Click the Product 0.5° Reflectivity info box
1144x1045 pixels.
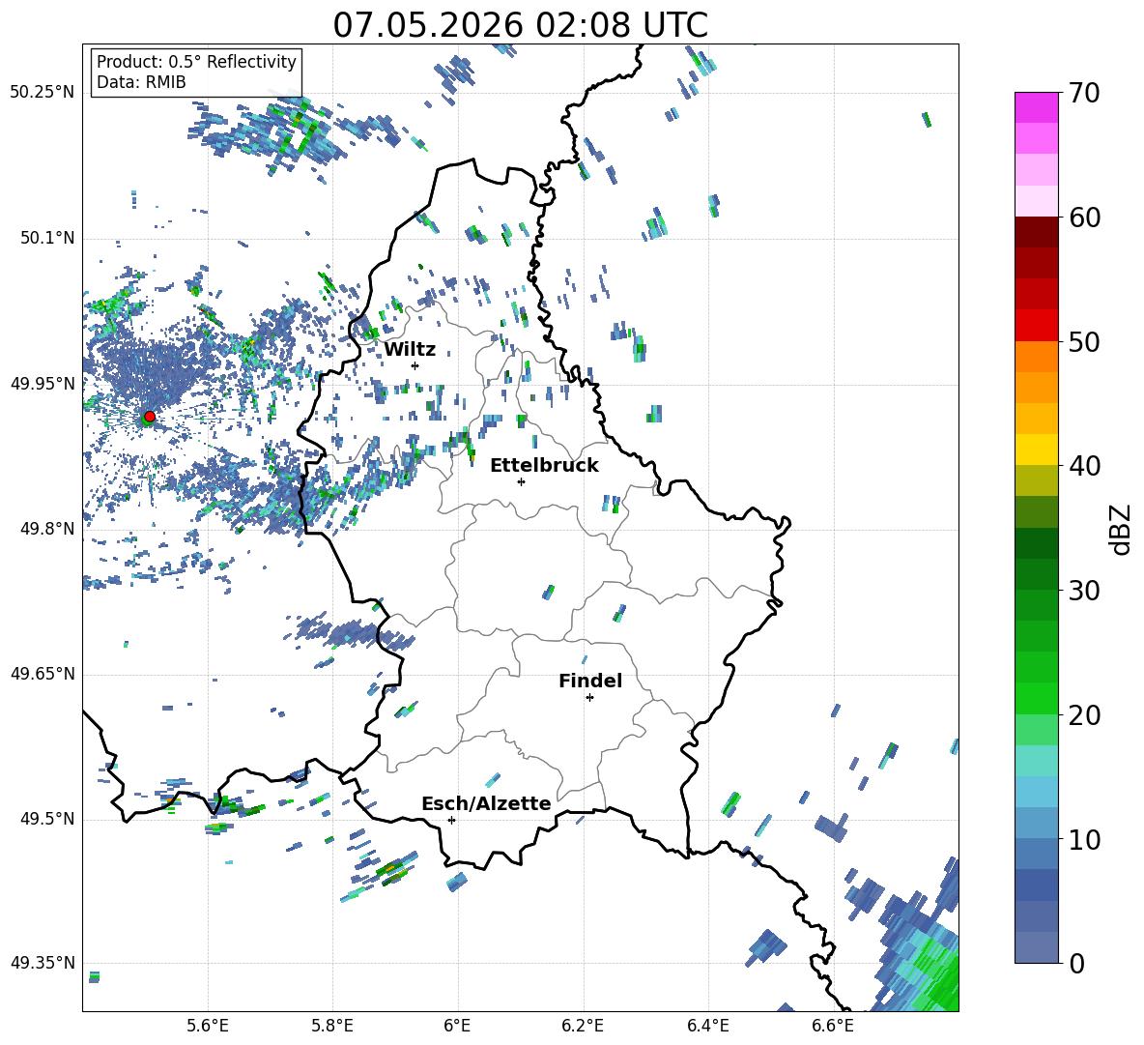(x=196, y=72)
